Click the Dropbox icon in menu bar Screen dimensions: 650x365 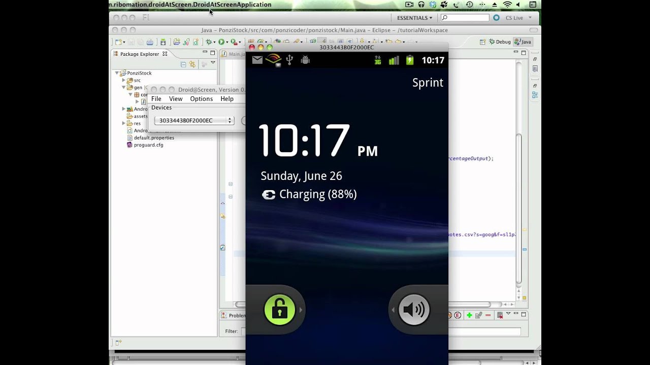tap(433, 5)
